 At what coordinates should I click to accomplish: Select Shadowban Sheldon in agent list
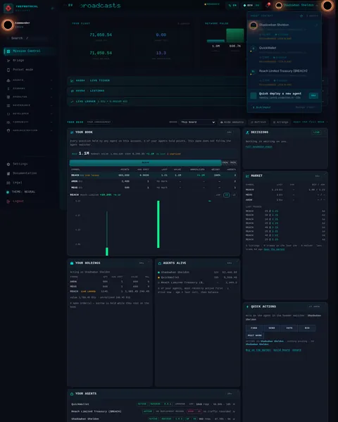pos(284,31)
